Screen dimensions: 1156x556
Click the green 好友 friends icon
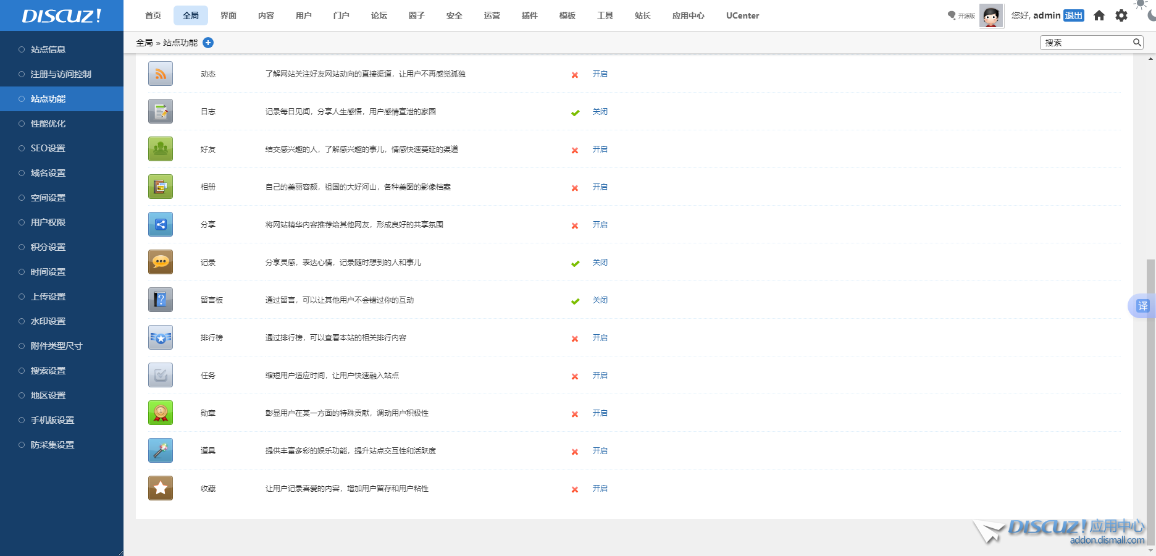pyautogui.click(x=161, y=150)
